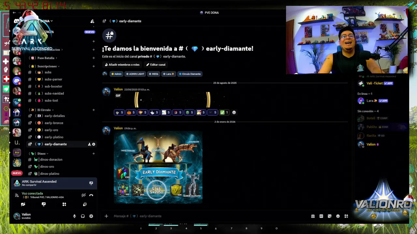Open user settings gear
Viewport: 417px width, 234px height.
pos(91,216)
